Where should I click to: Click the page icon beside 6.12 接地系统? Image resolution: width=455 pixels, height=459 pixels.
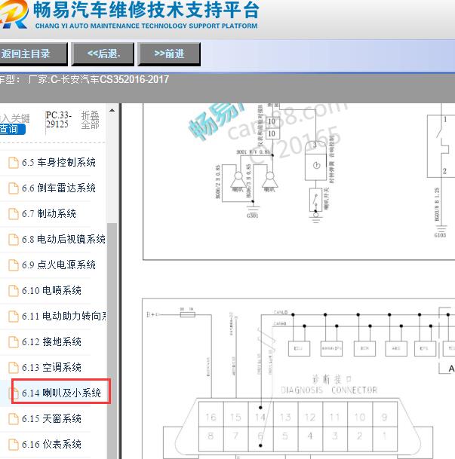click(x=13, y=341)
